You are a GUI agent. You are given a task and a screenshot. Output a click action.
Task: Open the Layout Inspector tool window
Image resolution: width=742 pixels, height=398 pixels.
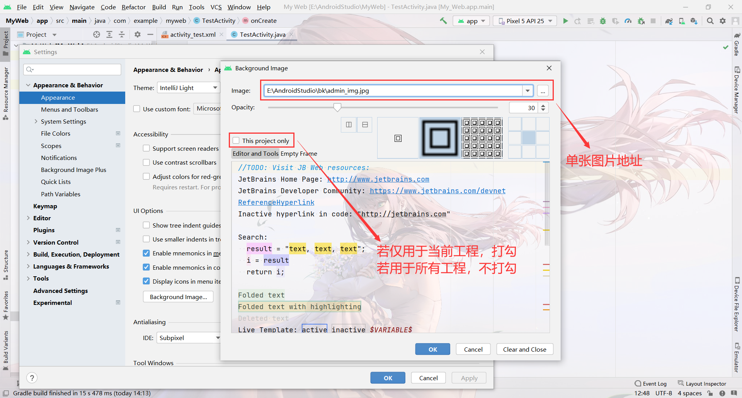click(x=702, y=384)
